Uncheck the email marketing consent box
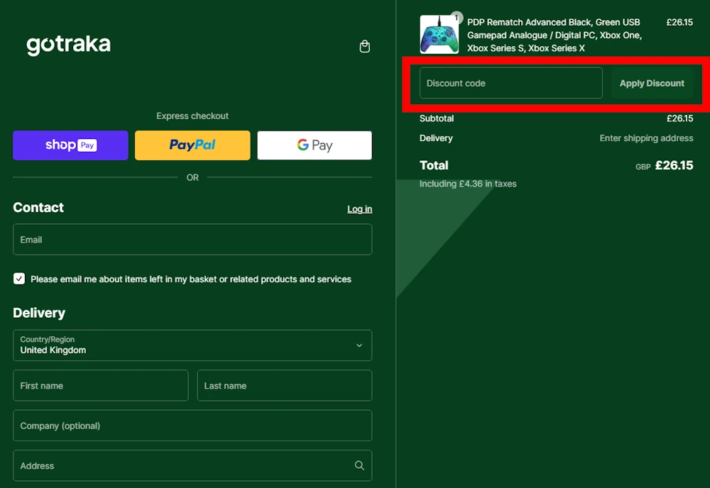The image size is (710, 488). pos(18,278)
